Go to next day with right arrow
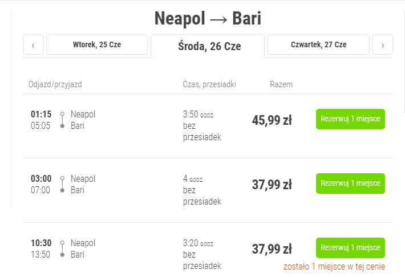Viewport: 405px width, 277px height. click(383, 45)
